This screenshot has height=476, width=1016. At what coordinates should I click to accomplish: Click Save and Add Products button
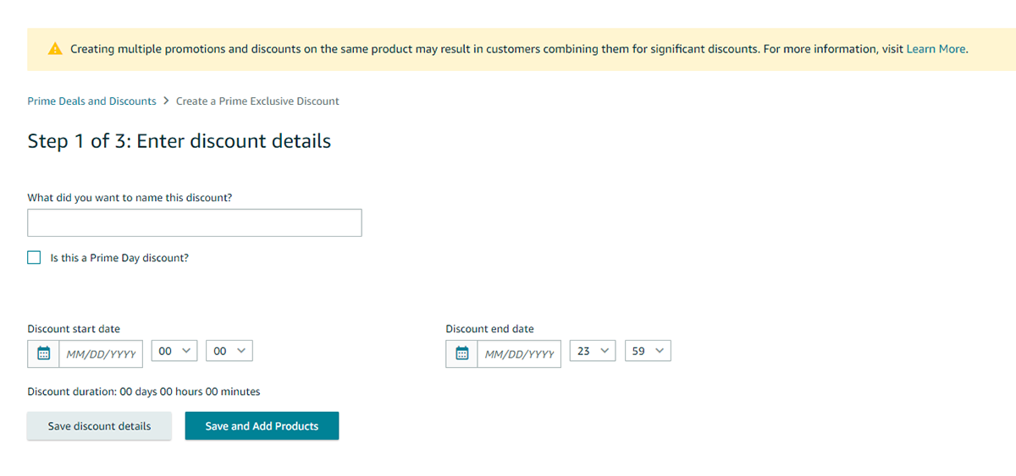pos(262,426)
